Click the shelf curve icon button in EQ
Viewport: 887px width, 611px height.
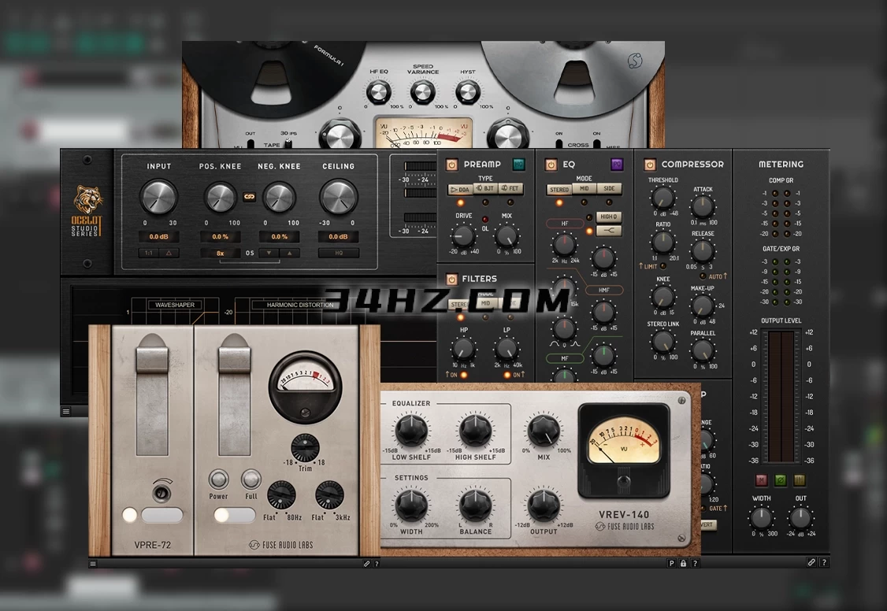tap(609, 231)
